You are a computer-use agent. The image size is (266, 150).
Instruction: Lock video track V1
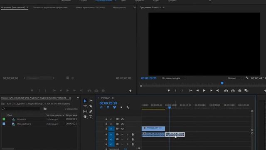point(106,129)
